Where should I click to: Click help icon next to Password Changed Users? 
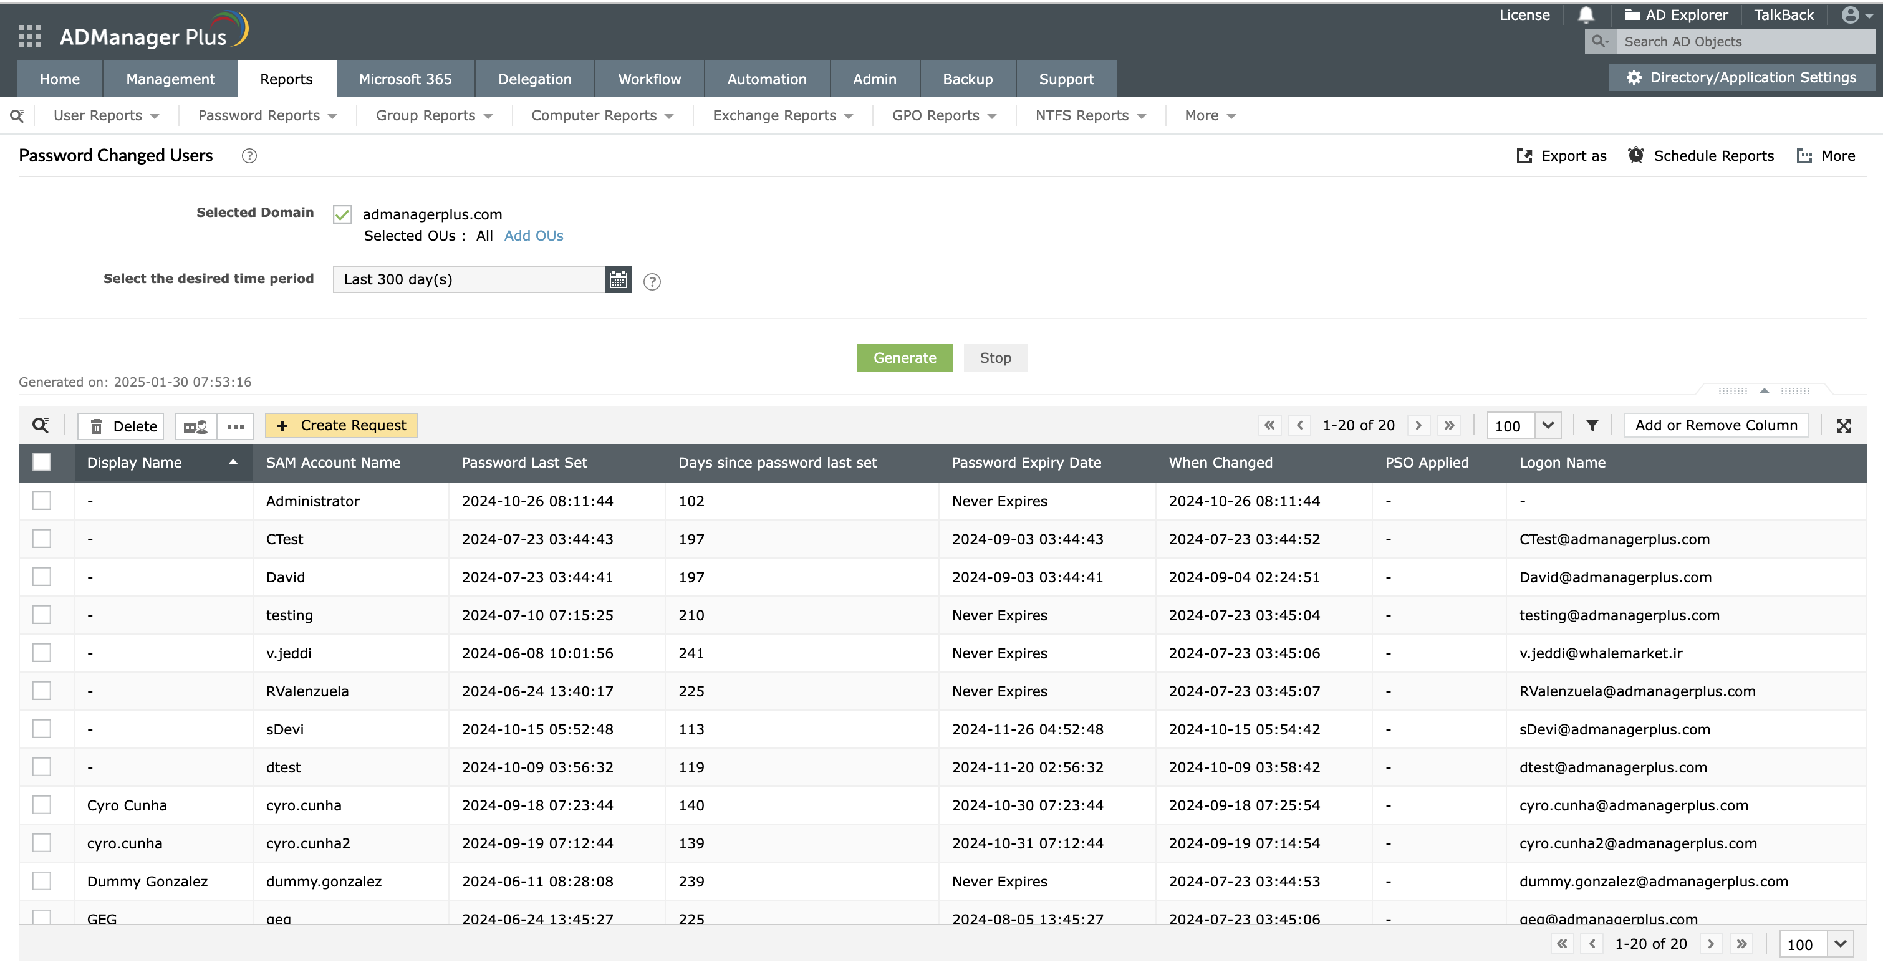click(x=249, y=156)
